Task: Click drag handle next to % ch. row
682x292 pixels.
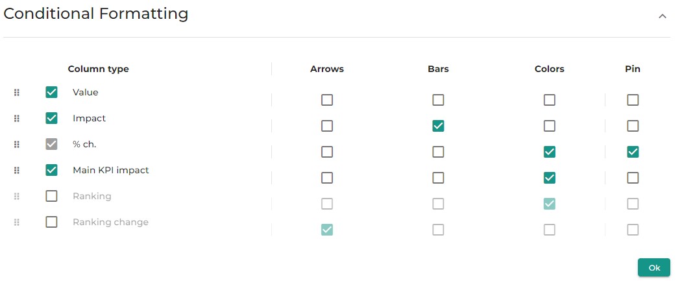Action: click(17, 145)
